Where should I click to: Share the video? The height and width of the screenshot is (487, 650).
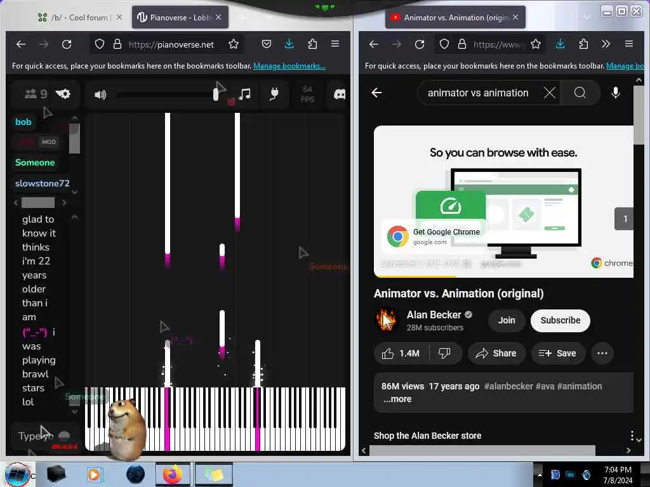pyautogui.click(x=496, y=353)
